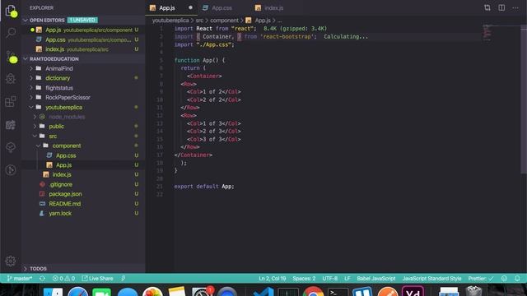This screenshot has height=296, width=527.
Task: Click youtubereplica in the breadcrumb
Action: pos(170,21)
